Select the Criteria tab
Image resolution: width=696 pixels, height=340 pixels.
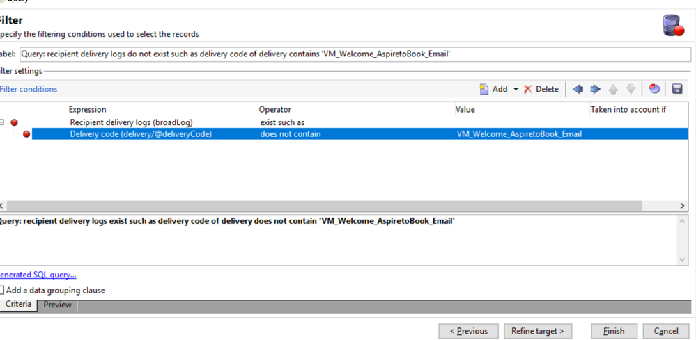click(x=18, y=305)
